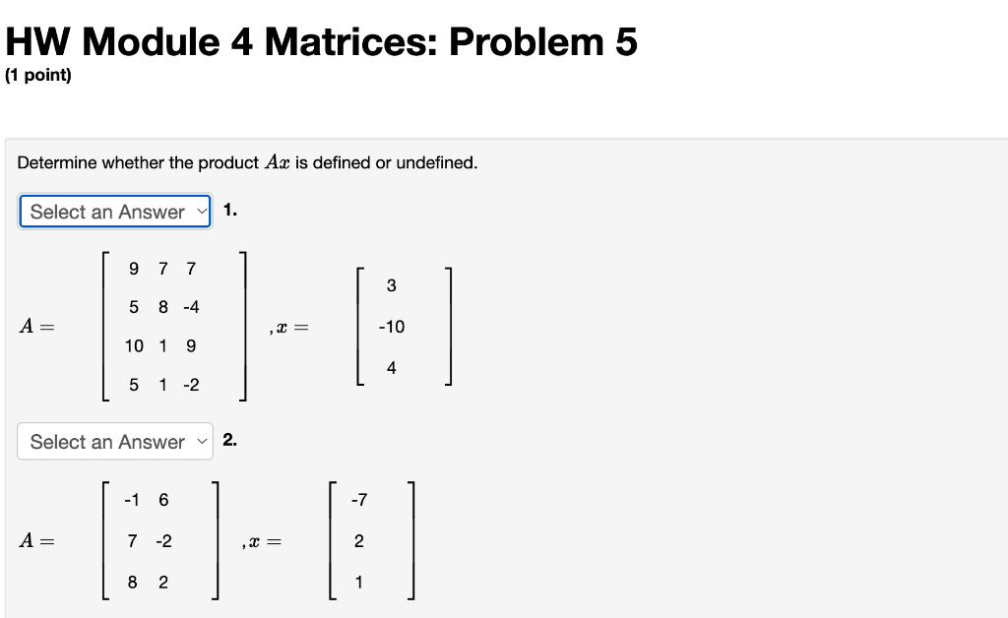Click the chevron on the first answer dropdown
Image resolution: width=1008 pixels, height=618 pixels.
201,211
